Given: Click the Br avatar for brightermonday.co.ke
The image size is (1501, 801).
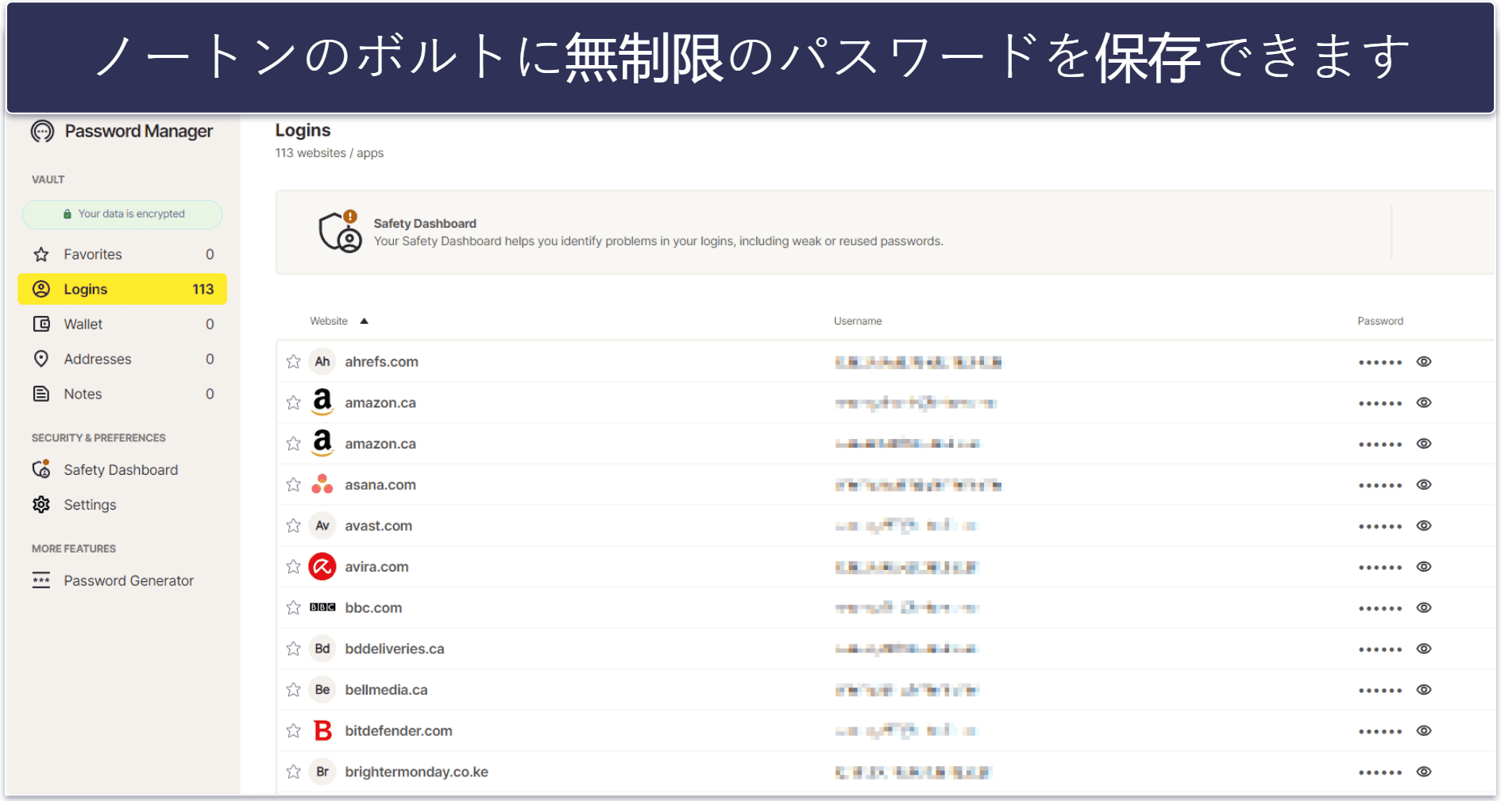Looking at the screenshot, I should click(322, 772).
